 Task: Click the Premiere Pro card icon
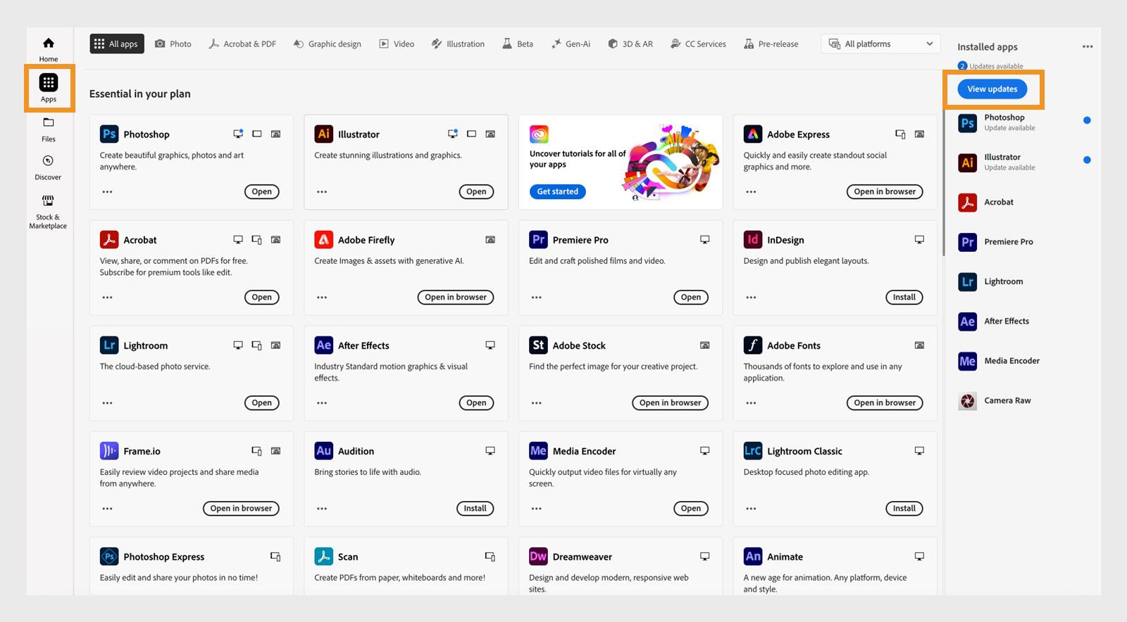(538, 239)
